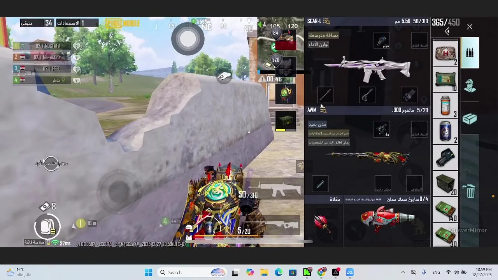
Task: Select teammate U2 | Mo-ostafa row
Action: [x=43, y=57]
